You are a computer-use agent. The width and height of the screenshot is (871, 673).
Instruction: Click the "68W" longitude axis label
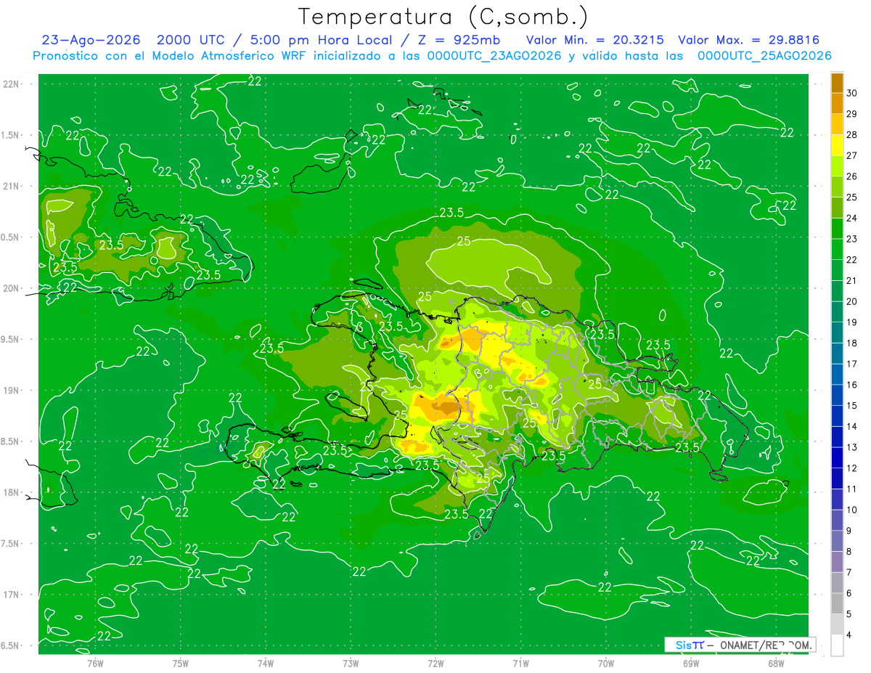coord(776,663)
